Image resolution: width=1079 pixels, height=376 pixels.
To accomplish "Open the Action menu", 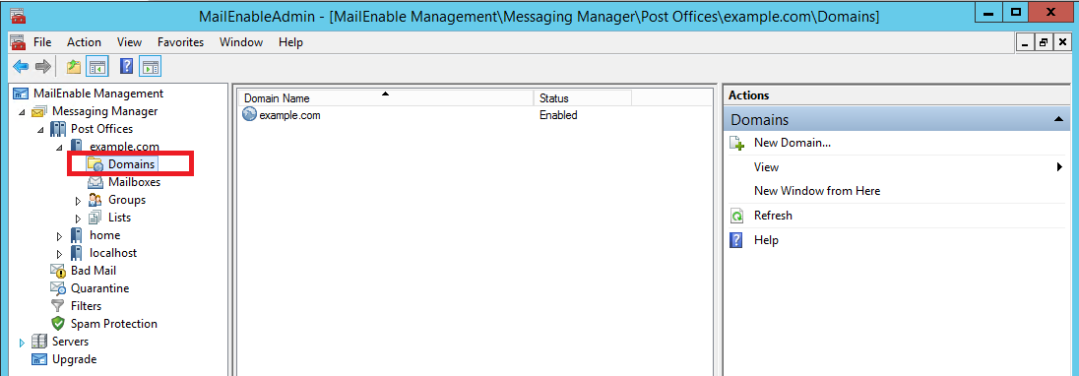I will point(84,42).
